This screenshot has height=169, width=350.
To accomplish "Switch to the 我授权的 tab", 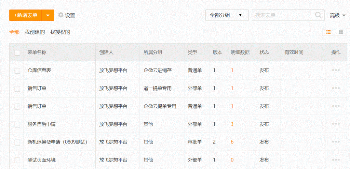I will [x=60, y=32].
